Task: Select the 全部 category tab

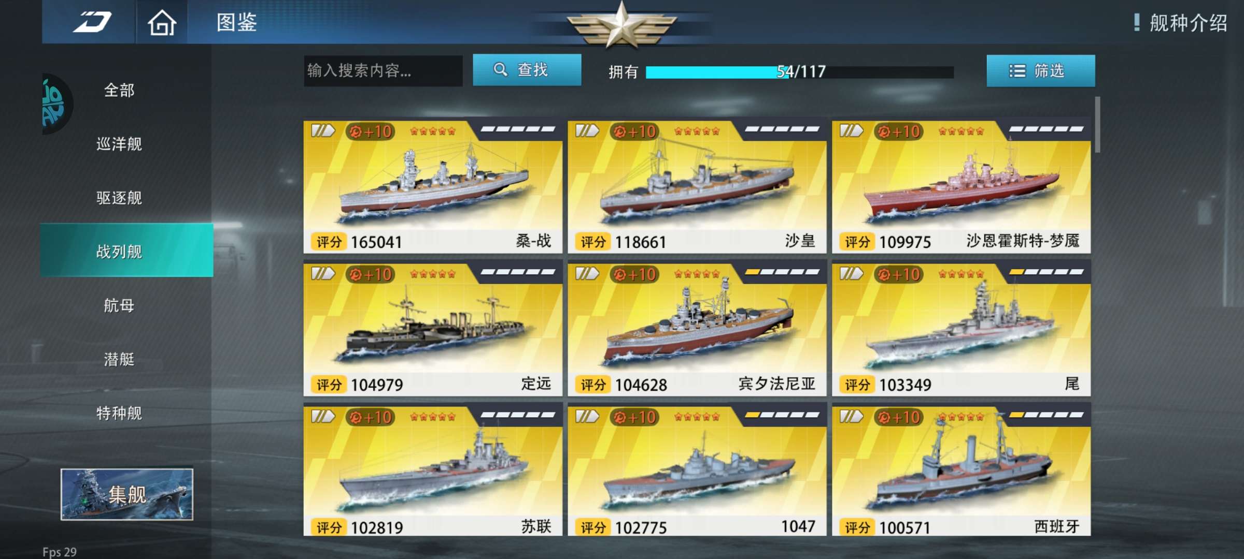Action: [119, 91]
